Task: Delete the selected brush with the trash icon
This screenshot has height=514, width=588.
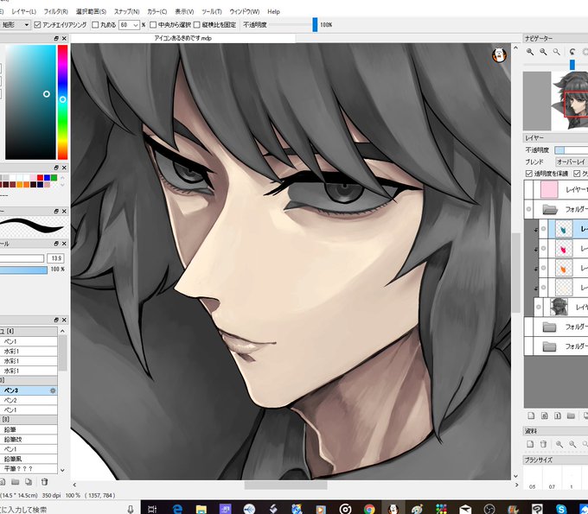Action: 44,482
